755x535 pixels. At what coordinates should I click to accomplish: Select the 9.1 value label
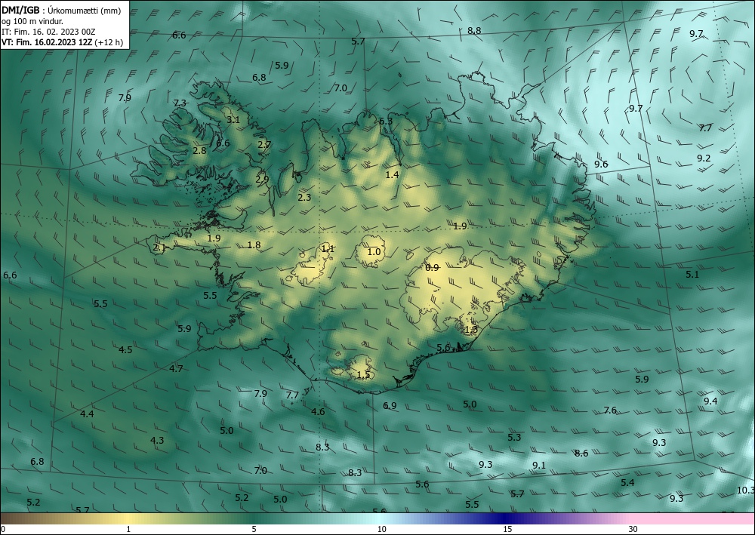539,466
